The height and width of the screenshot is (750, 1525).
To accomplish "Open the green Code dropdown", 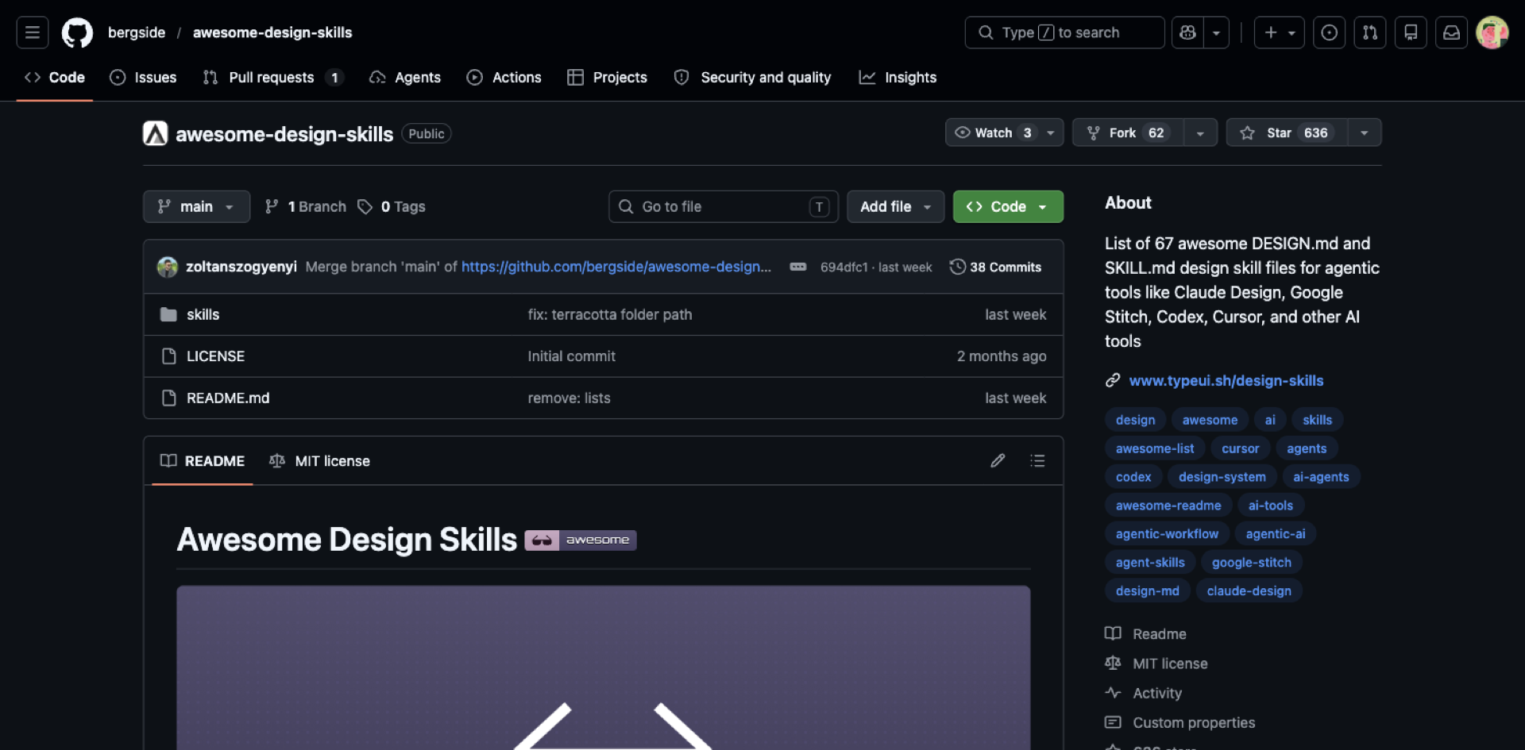I will [1007, 206].
